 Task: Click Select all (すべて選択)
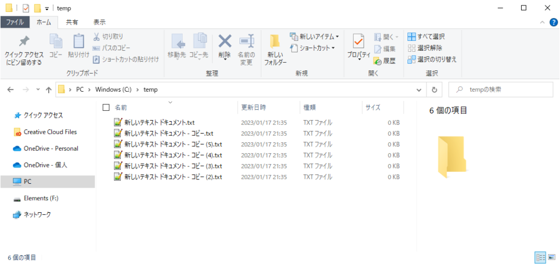click(426, 37)
